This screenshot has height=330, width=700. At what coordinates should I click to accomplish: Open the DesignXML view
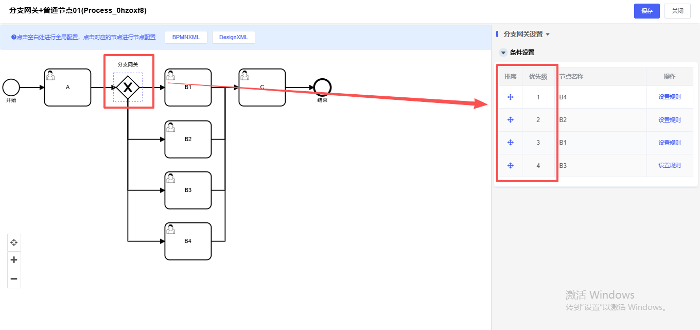[233, 37]
